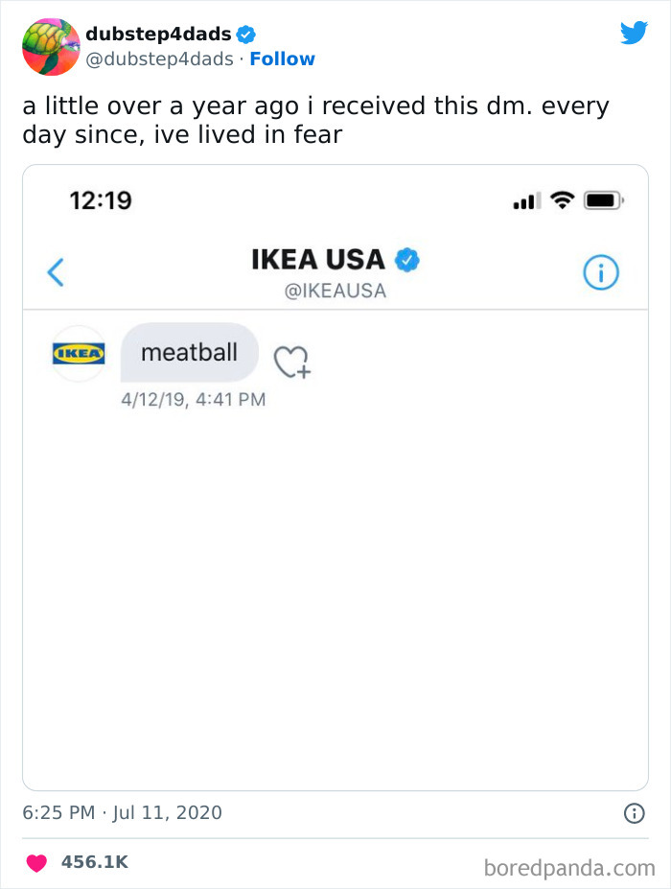Expand the conversation with the back chevron
The width and height of the screenshot is (671, 889).
pos(55,271)
